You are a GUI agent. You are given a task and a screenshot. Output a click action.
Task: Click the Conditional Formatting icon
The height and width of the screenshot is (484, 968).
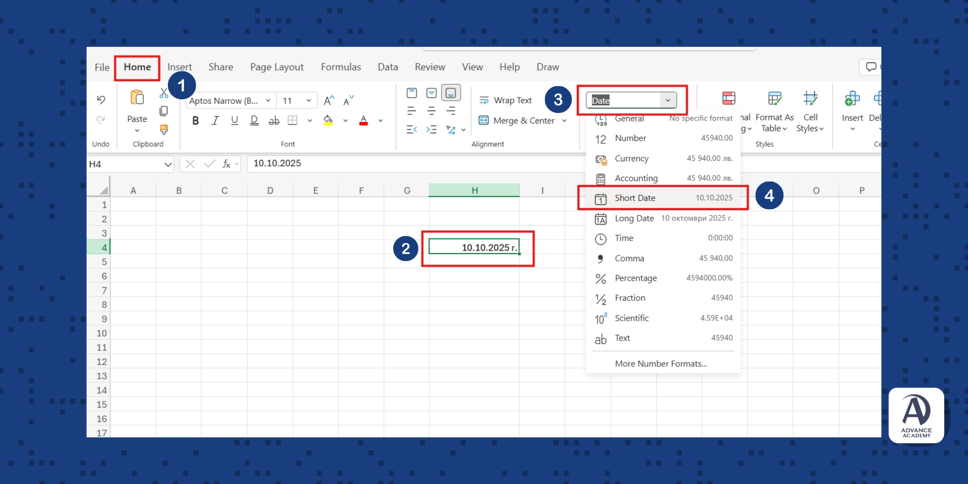pos(729,98)
